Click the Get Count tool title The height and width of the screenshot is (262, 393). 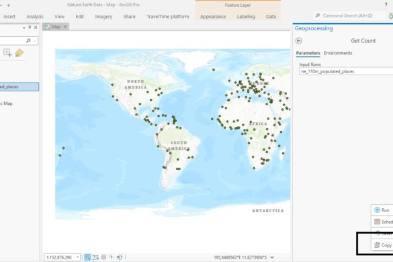[x=363, y=41]
